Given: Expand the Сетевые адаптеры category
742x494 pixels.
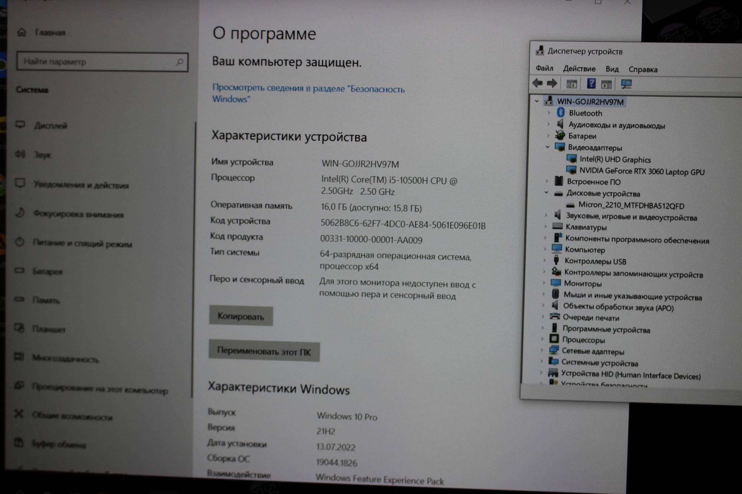Looking at the screenshot, I should point(542,350).
